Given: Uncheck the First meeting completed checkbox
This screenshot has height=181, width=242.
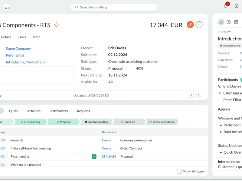Looking at the screenshot, I should click(x=94, y=157).
